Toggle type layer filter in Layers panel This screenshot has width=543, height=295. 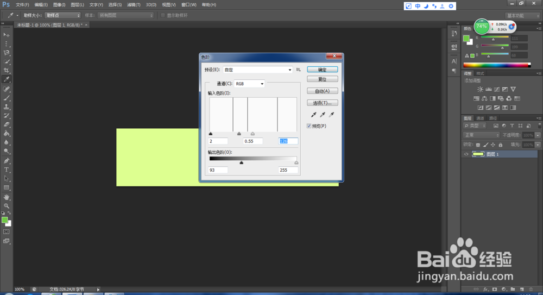[512, 126]
